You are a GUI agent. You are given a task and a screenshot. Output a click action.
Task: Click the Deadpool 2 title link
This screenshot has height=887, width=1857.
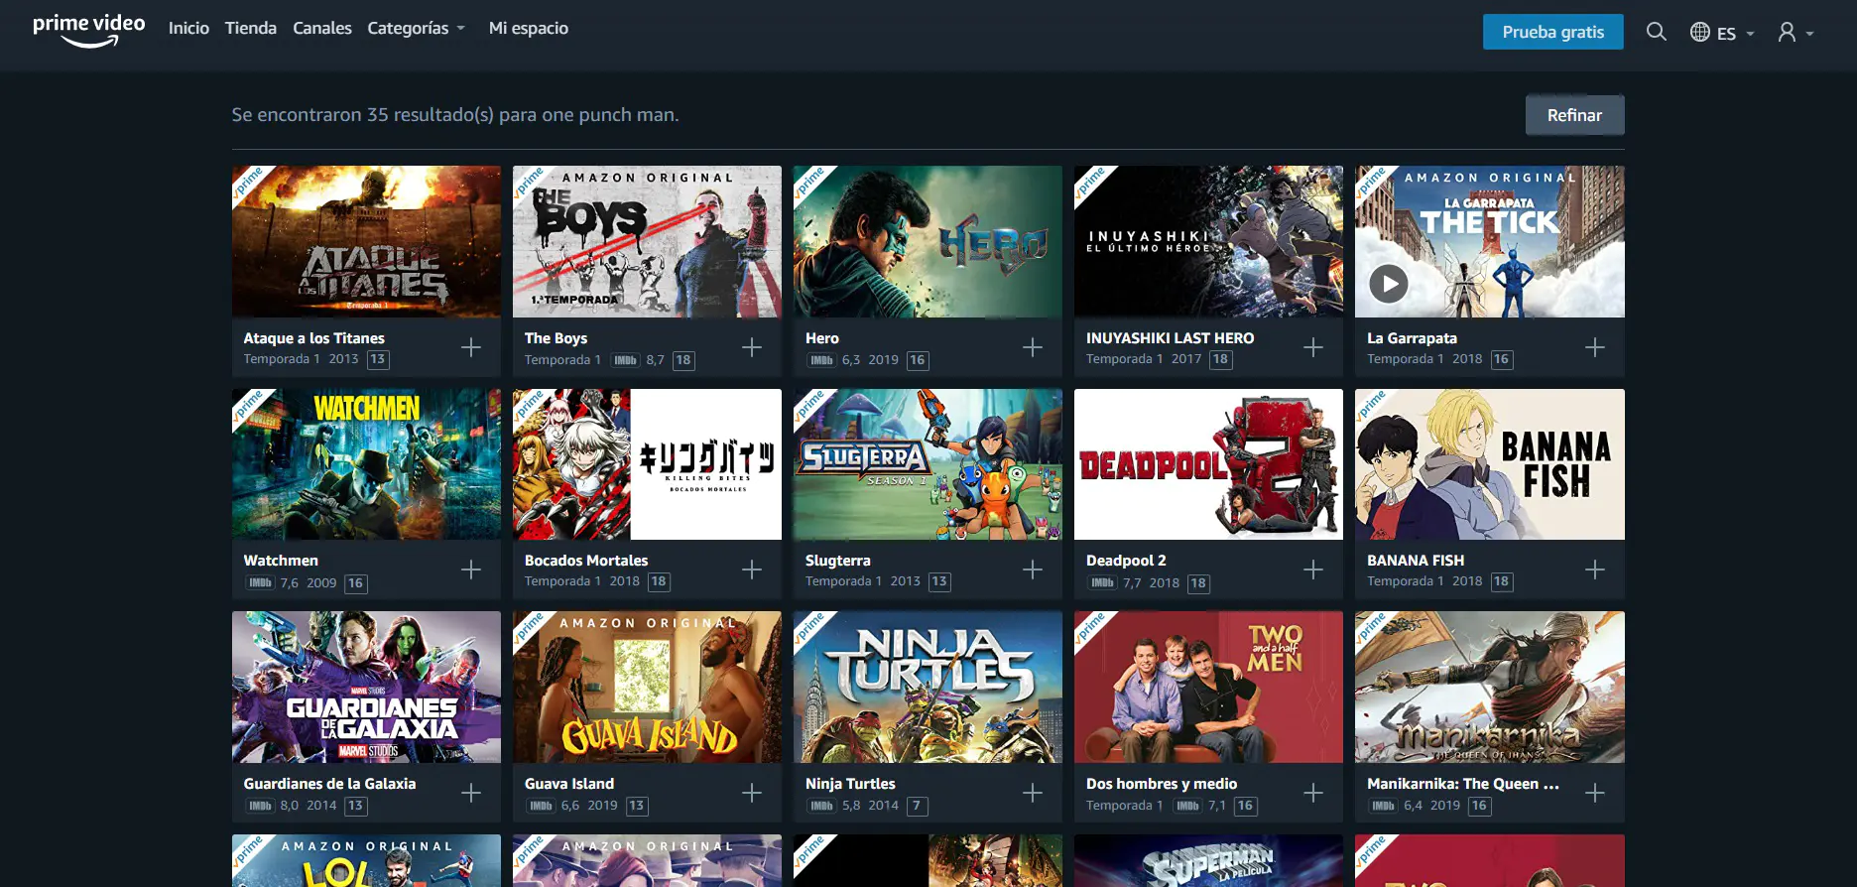[x=1126, y=561]
